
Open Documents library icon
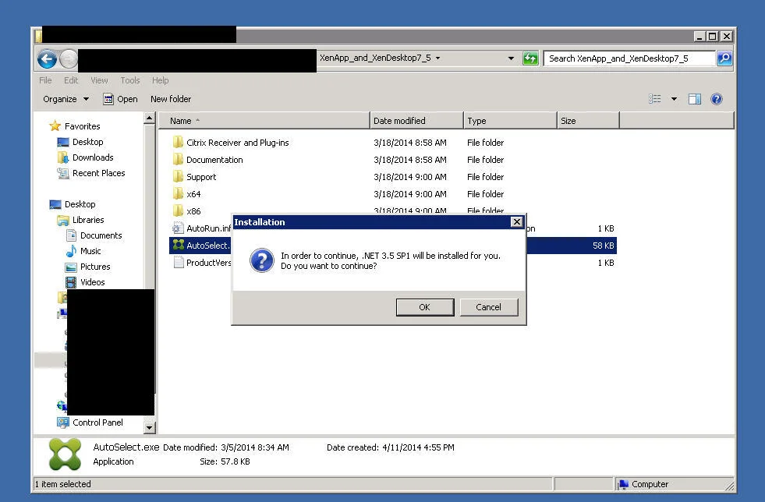click(71, 235)
